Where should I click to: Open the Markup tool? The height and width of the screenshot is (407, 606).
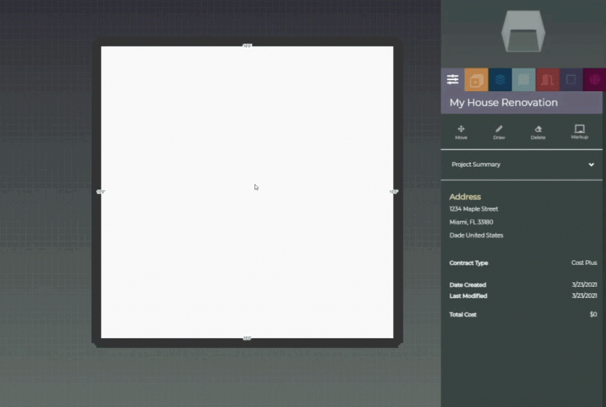click(x=579, y=132)
